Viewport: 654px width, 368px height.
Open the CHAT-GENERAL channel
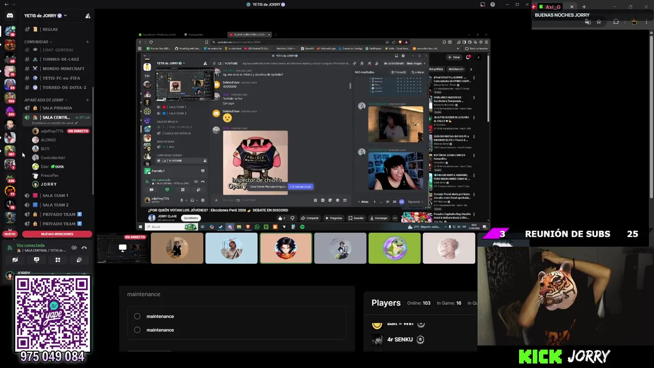point(58,50)
